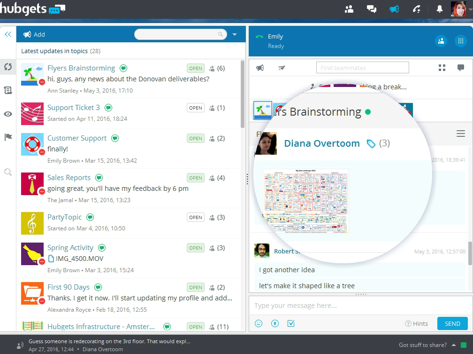This screenshot has width=473, height=354.
Task: Expand the Got stuff to share arrow
Action: pos(454,345)
